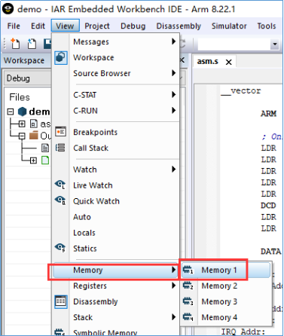Open the File menu
The width and height of the screenshot is (284, 336).
(14, 26)
